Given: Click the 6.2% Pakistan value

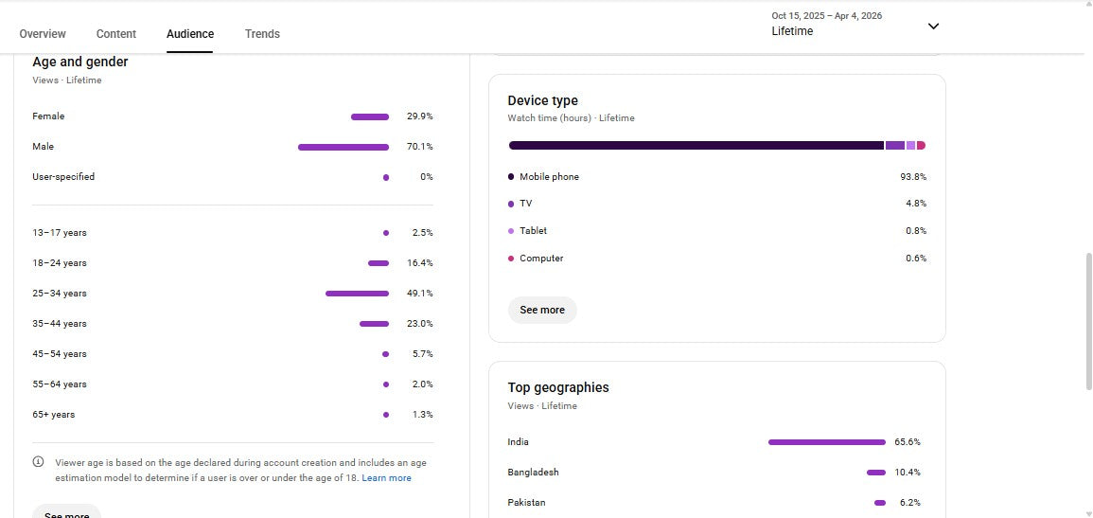Looking at the screenshot, I should coord(910,502).
